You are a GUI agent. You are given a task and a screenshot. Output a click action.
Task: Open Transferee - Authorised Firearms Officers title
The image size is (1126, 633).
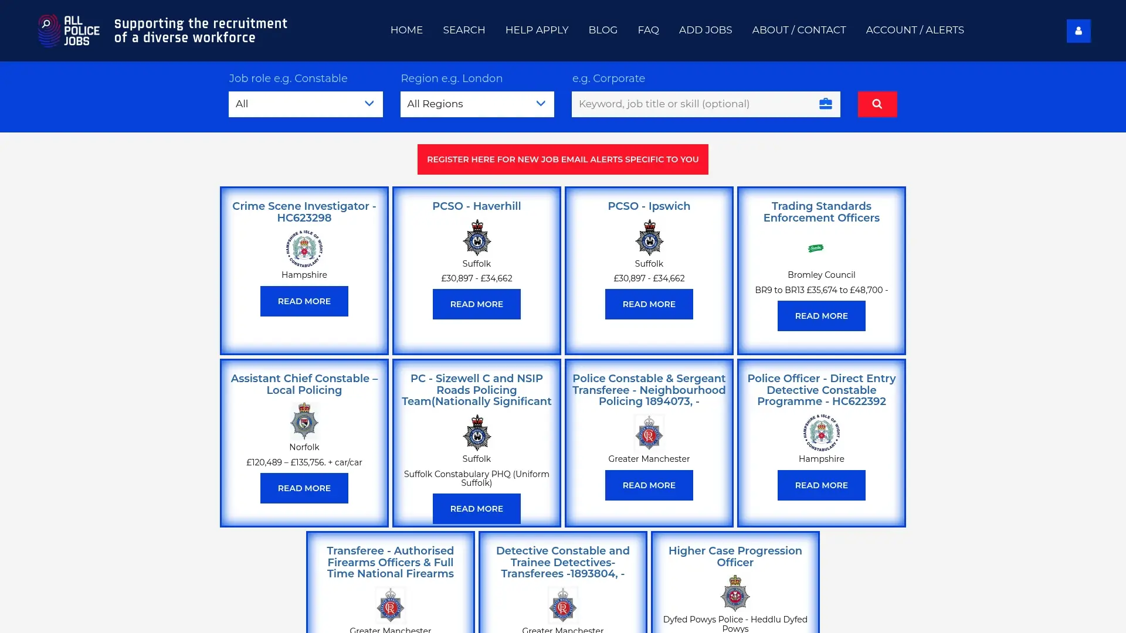click(391, 562)
